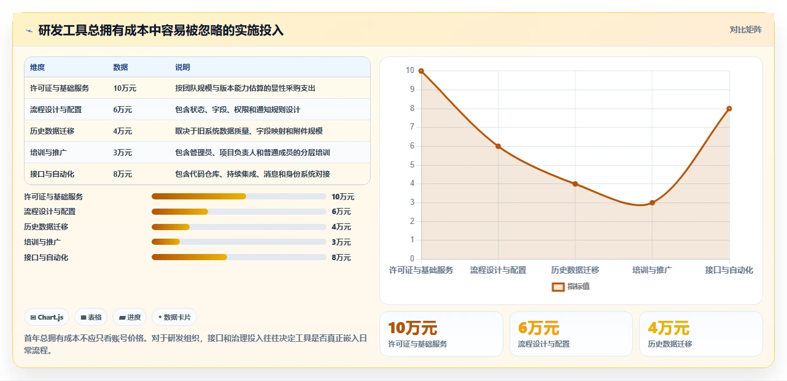Click the 流程设计与配置 progress bar
The width and height of the screenshot is (787, 381).
coord(239,212)
